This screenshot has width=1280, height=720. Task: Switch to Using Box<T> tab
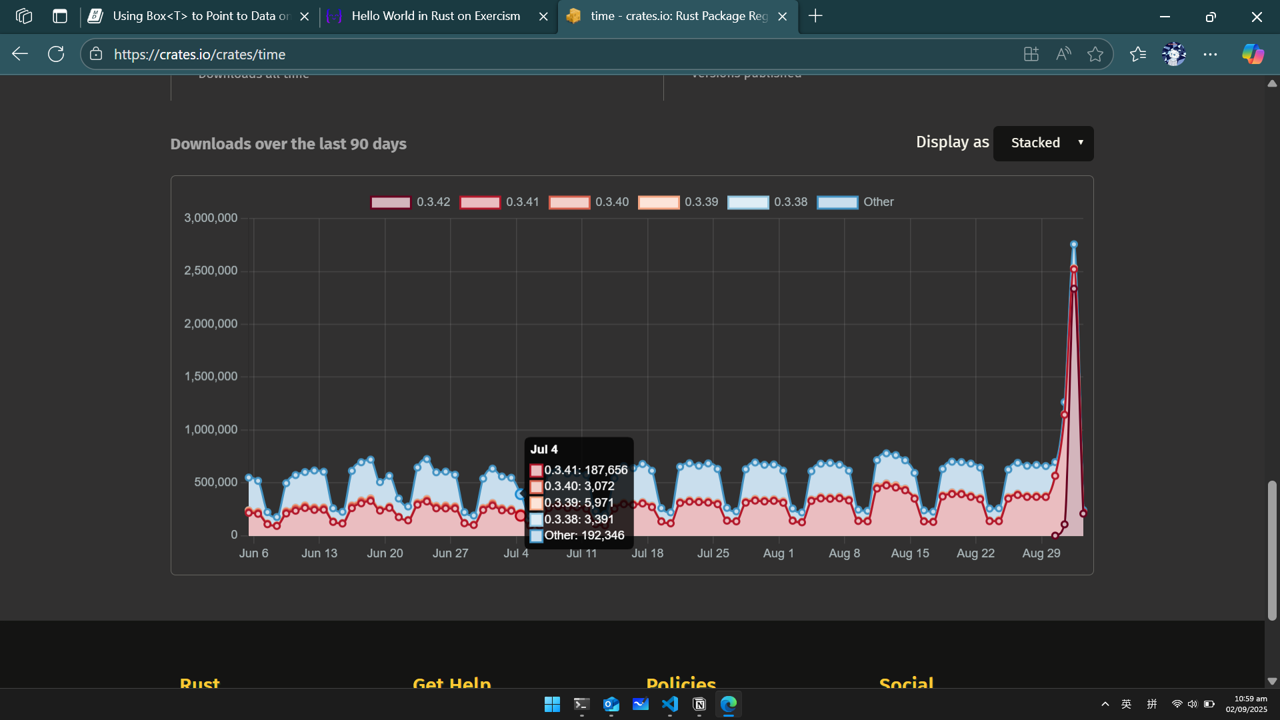200,16
